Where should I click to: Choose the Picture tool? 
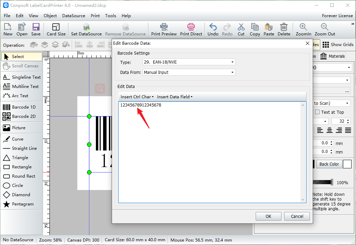pyautogui.click(x=22, y=128)
